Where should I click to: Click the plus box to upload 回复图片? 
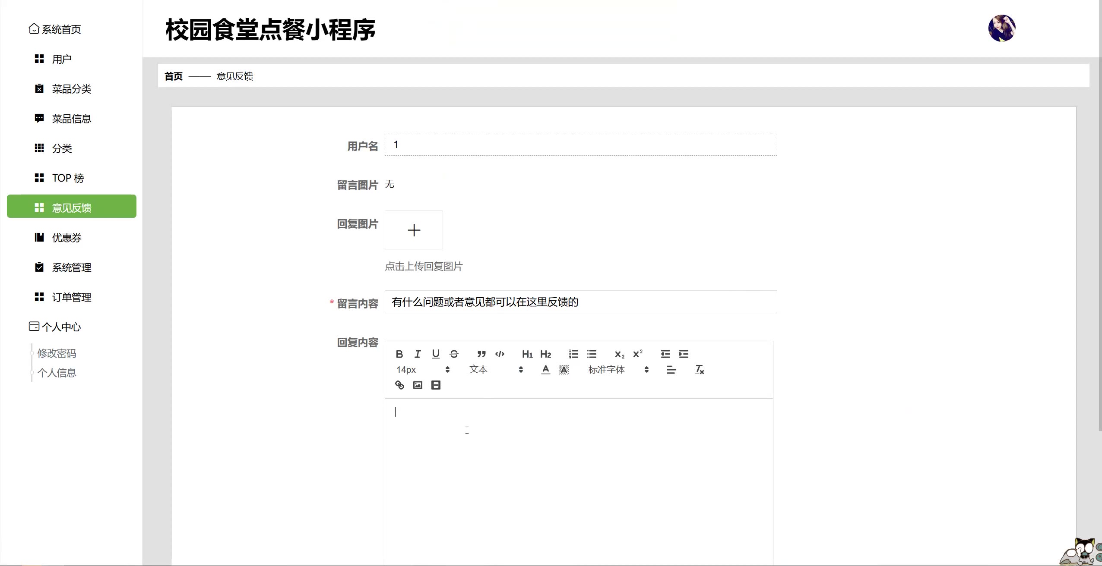414,230
